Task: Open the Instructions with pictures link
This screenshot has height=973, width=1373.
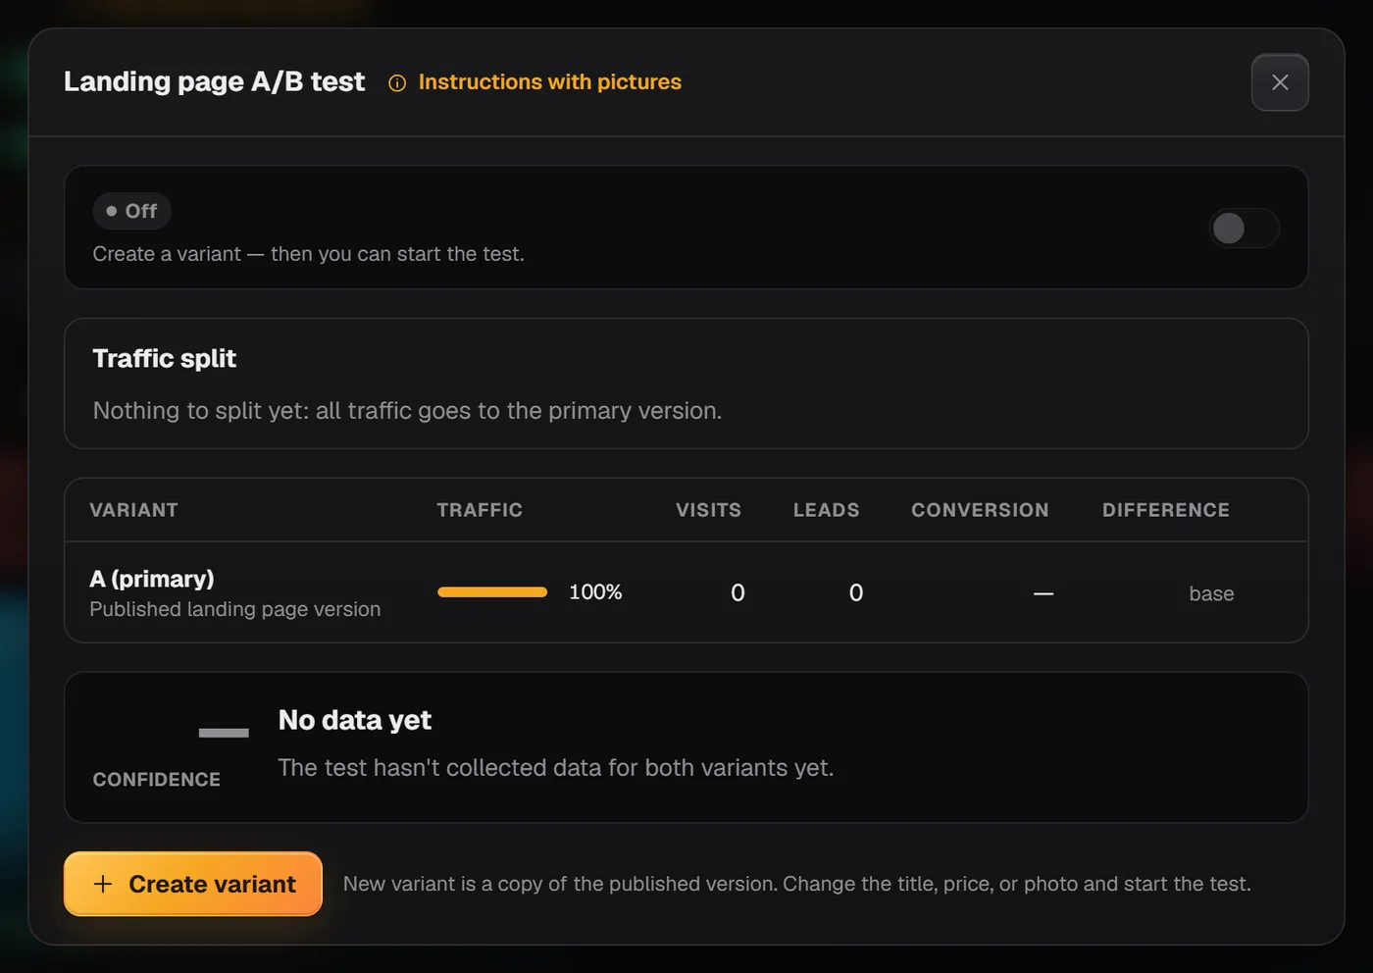Action: tap(549, 82)
